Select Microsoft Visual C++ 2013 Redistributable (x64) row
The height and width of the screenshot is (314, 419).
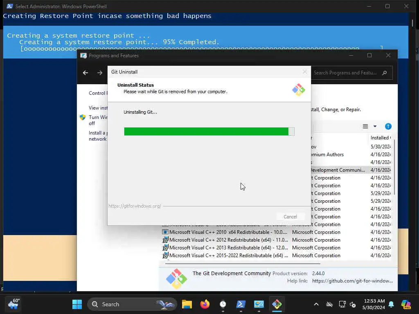(x=277, y=248)
